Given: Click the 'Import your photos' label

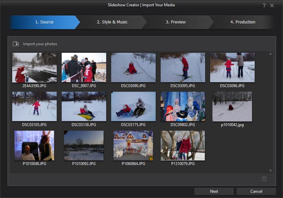Looking at the screenshot, I should coord(40,44).
